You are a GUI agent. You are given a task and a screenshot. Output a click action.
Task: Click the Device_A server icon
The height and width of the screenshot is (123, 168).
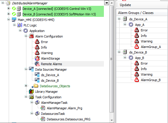(x=19, y=9)
